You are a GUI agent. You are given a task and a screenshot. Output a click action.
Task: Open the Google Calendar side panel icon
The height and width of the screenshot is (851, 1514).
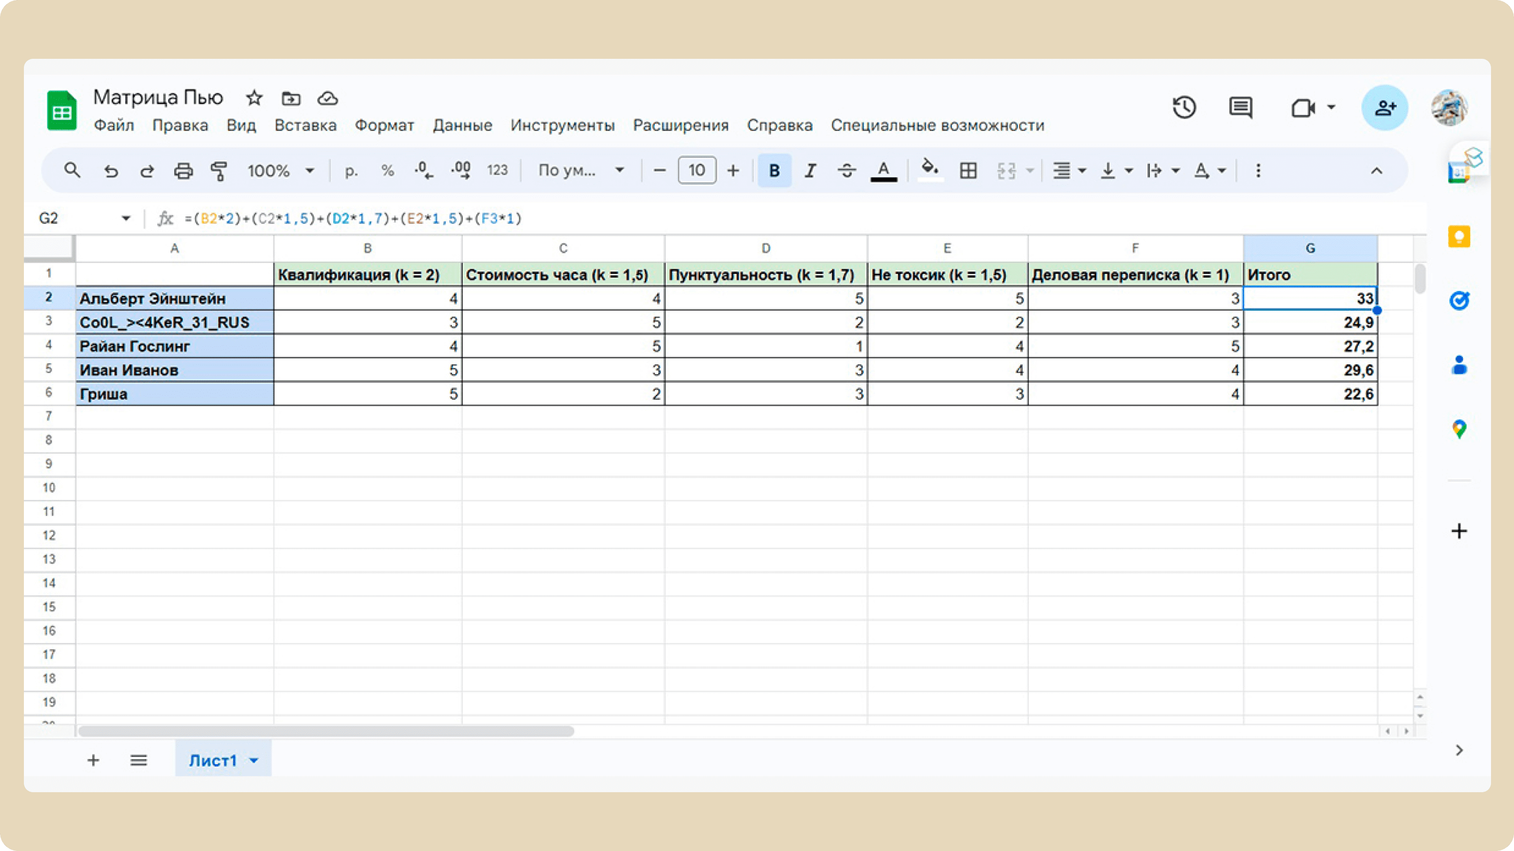coord(1458,173)
